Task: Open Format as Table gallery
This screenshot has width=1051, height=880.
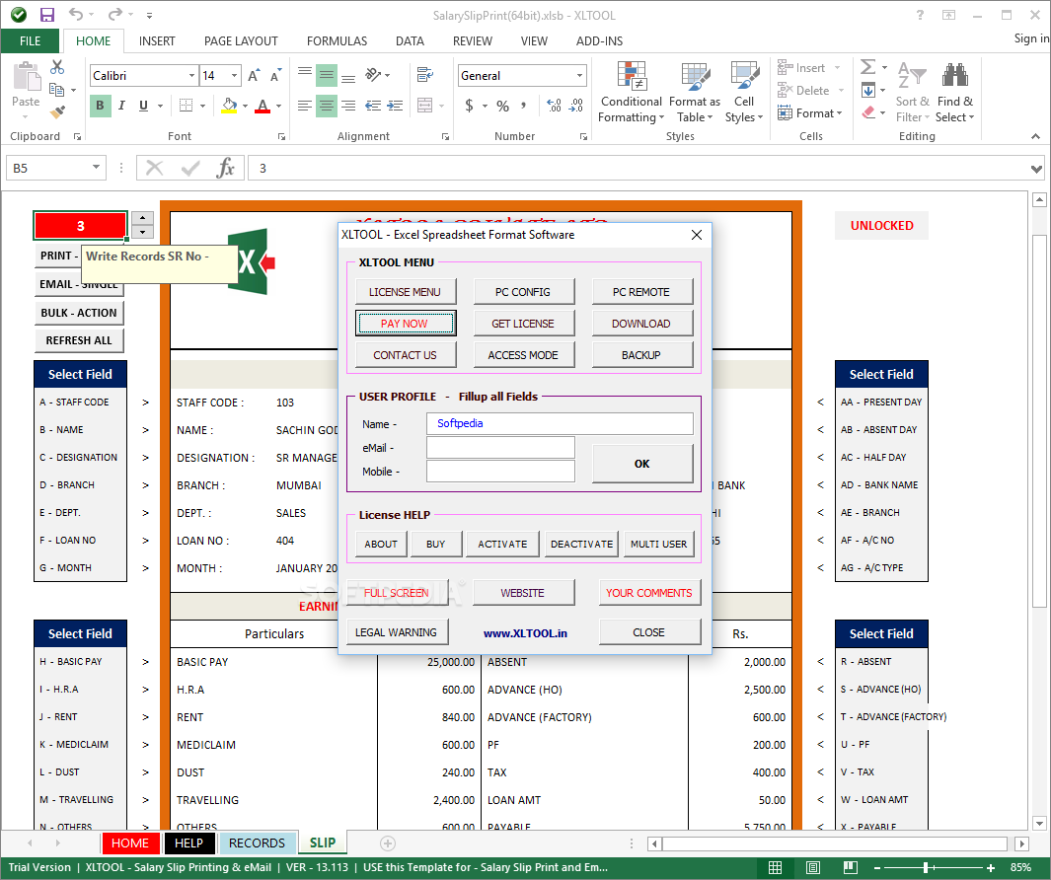Action: coord(695,92)
